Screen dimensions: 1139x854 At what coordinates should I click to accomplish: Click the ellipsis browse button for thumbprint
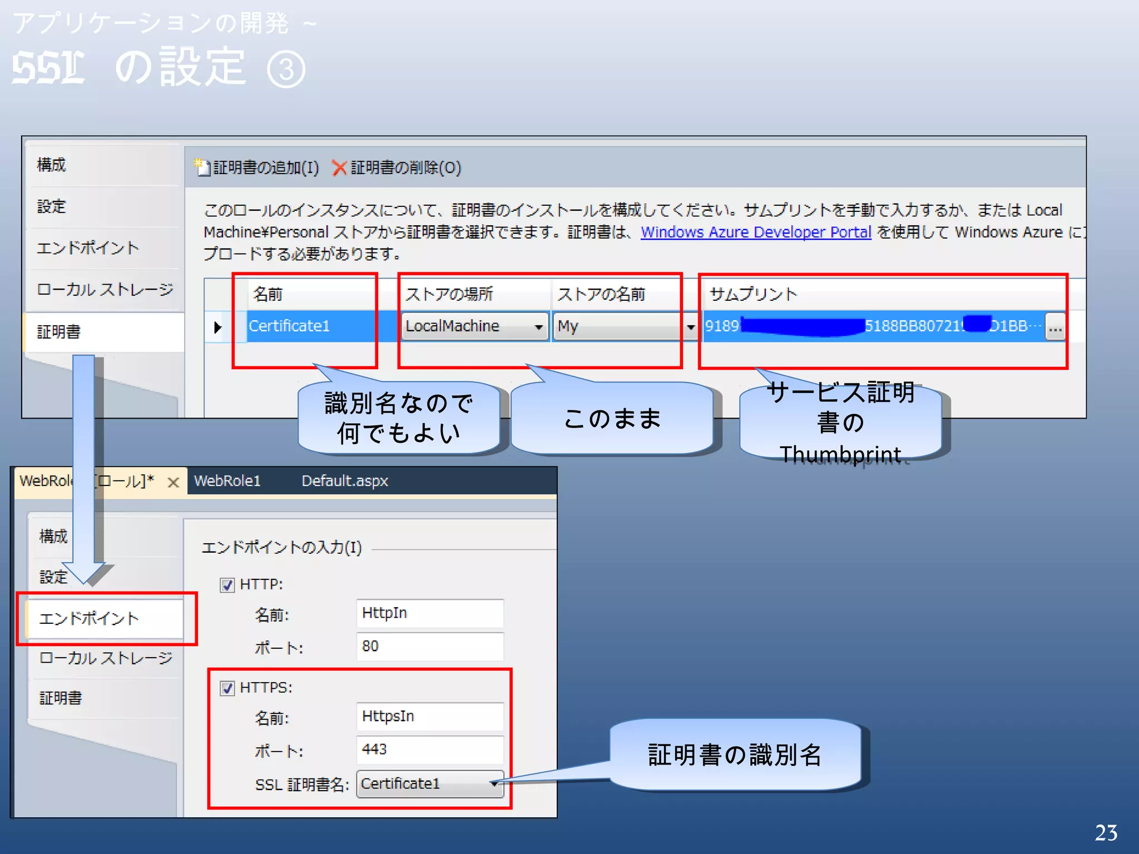[x=1055, y=326]
